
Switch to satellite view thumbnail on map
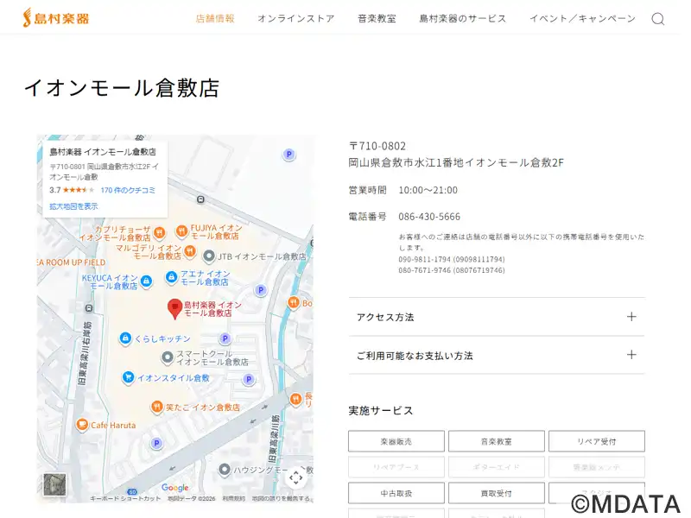tap(54, 485)
